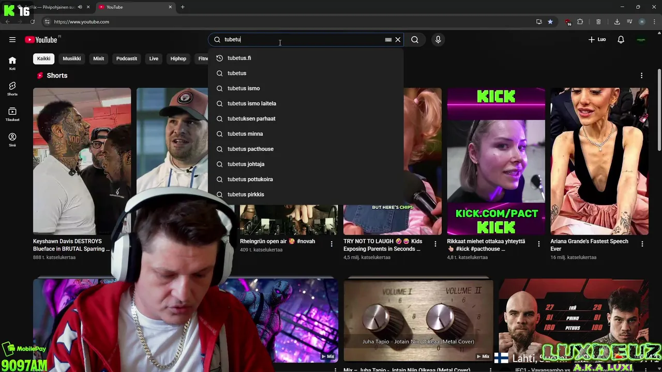Viewport: 662px width, 372px height.
Task: Toggle bookmark star for this page
Action: pos(550,22)
